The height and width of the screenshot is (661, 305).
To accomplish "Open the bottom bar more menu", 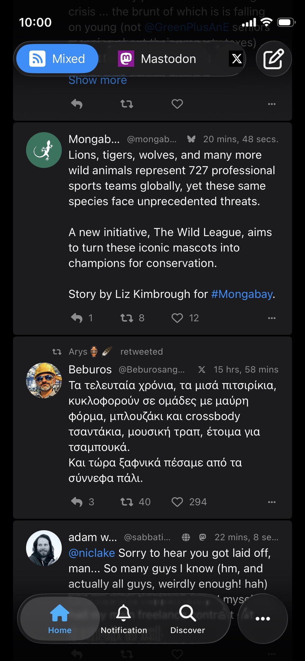I will (263, 619).
